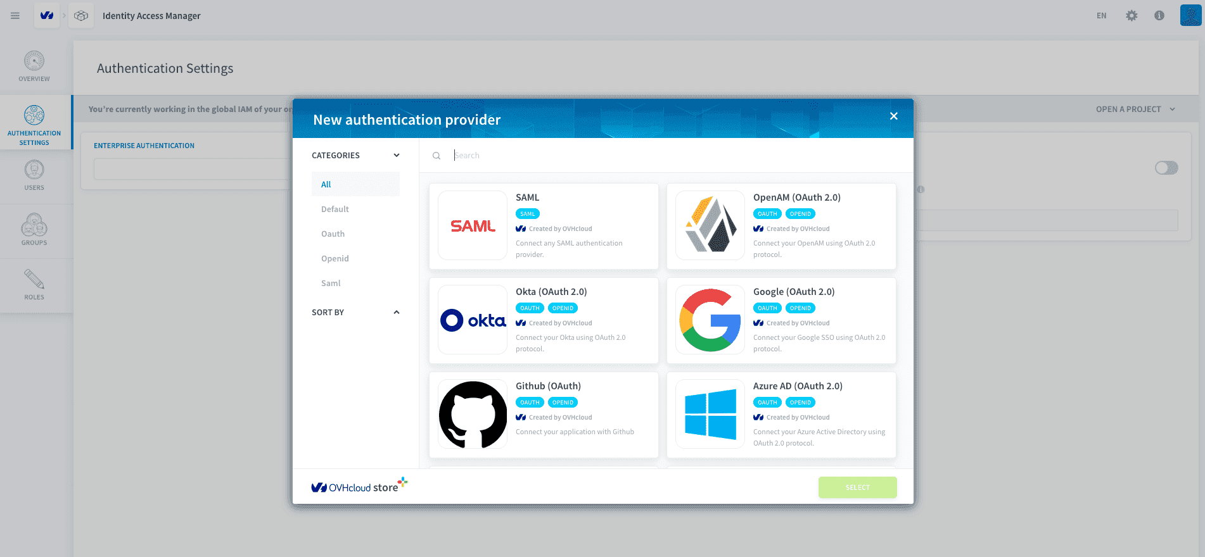The height and width of the screenshot is (557, 1205).
Task: Click the enterprise authentication input field behind dialog
Action: 193,169
